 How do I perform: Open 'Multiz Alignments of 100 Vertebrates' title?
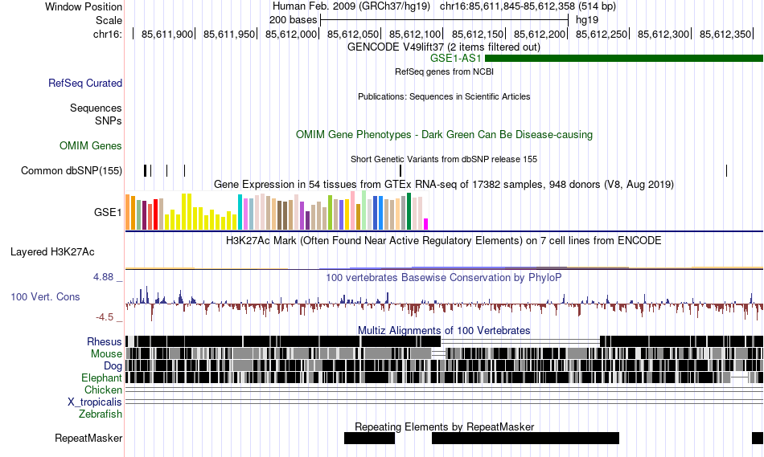click(444, 330)
